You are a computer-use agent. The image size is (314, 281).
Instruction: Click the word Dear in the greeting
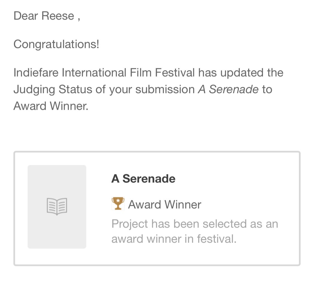click(x=26, y=16)
